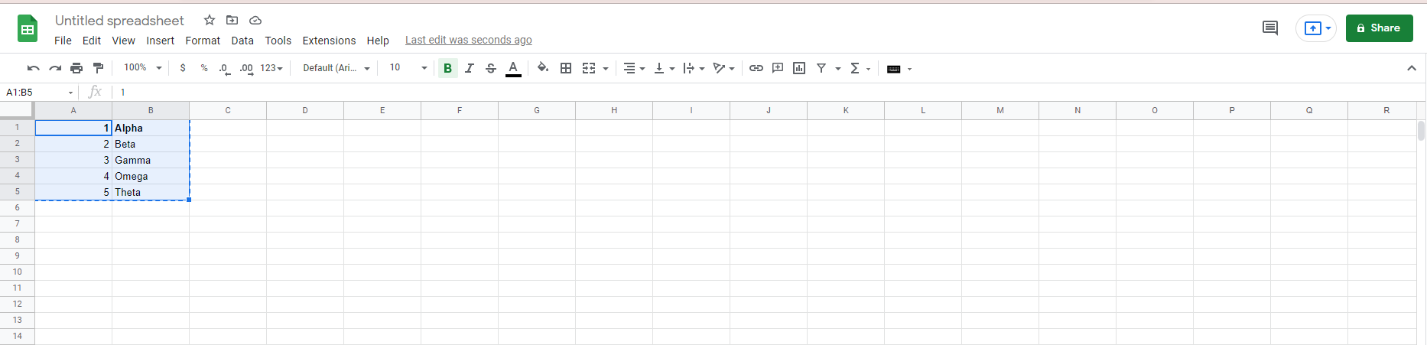Open the Extensions menu

pos(329,41)
